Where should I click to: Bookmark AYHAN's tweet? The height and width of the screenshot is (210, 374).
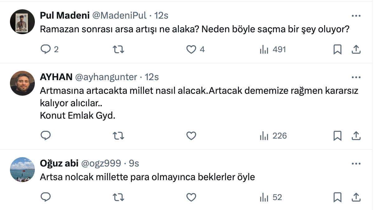pyautogui.click(x=337, y=136)
